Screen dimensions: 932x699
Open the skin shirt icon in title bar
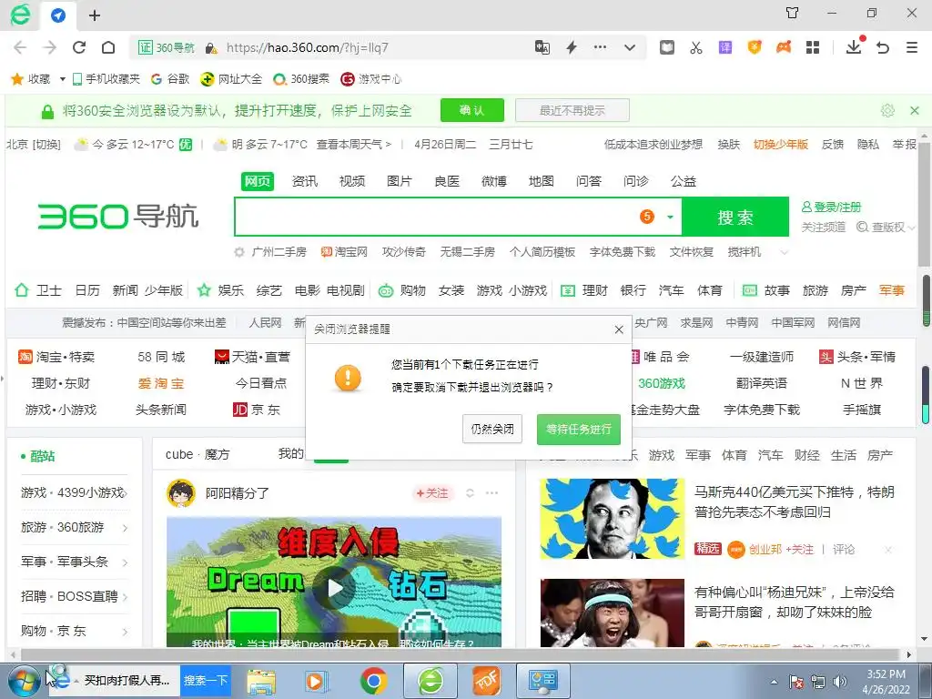[793, 13]
